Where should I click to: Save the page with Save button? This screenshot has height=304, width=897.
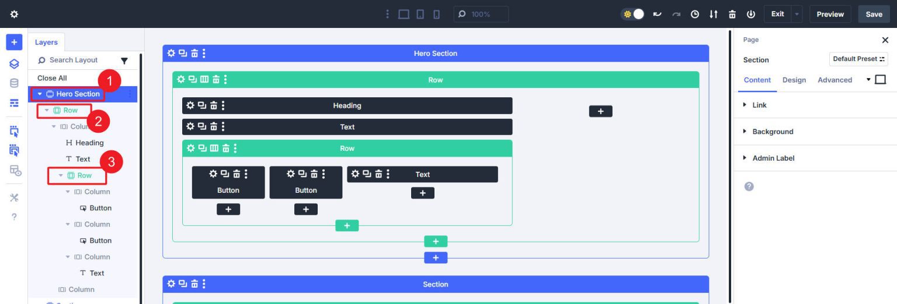(874, 14)
